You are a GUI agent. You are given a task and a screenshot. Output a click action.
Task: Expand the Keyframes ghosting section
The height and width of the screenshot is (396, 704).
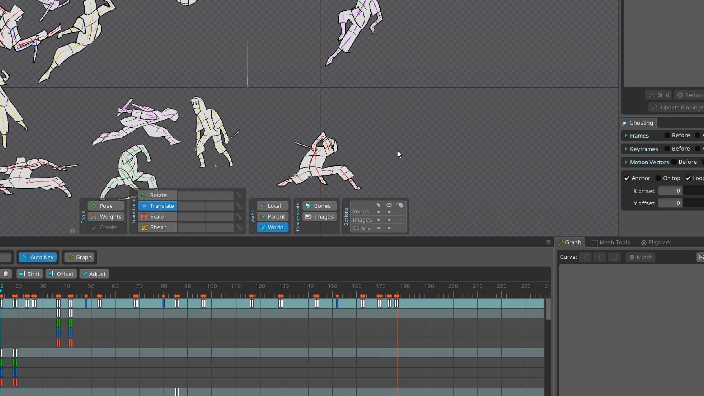pyautogui.click(x=626, y=149)
